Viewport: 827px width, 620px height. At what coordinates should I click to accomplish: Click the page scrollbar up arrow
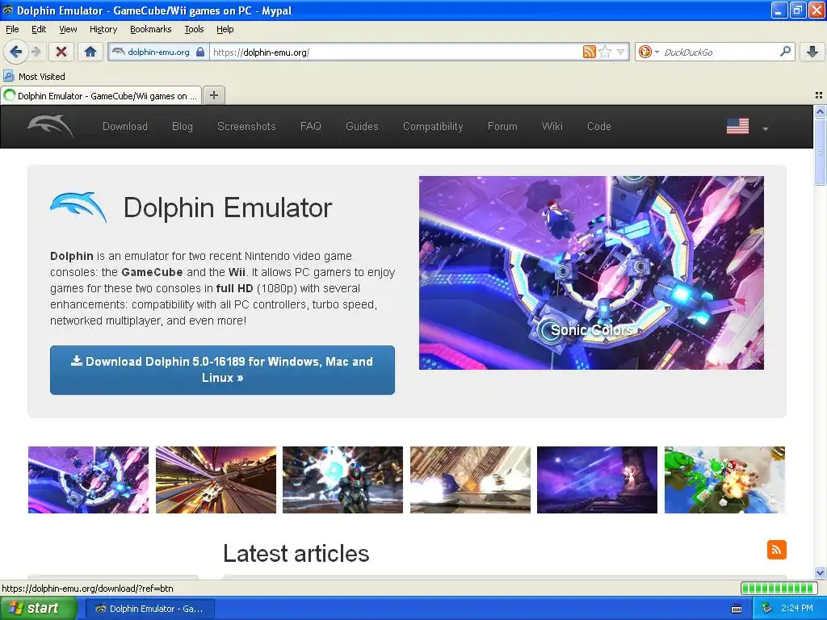coord(820,111)
